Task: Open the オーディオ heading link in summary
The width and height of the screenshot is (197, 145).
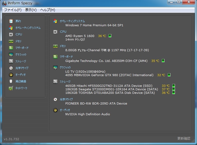Action: click(x=65, y=110)
